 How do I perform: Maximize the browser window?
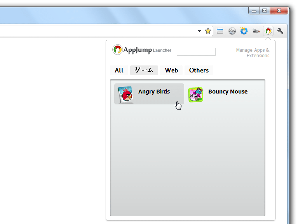[x=265, y=11]
